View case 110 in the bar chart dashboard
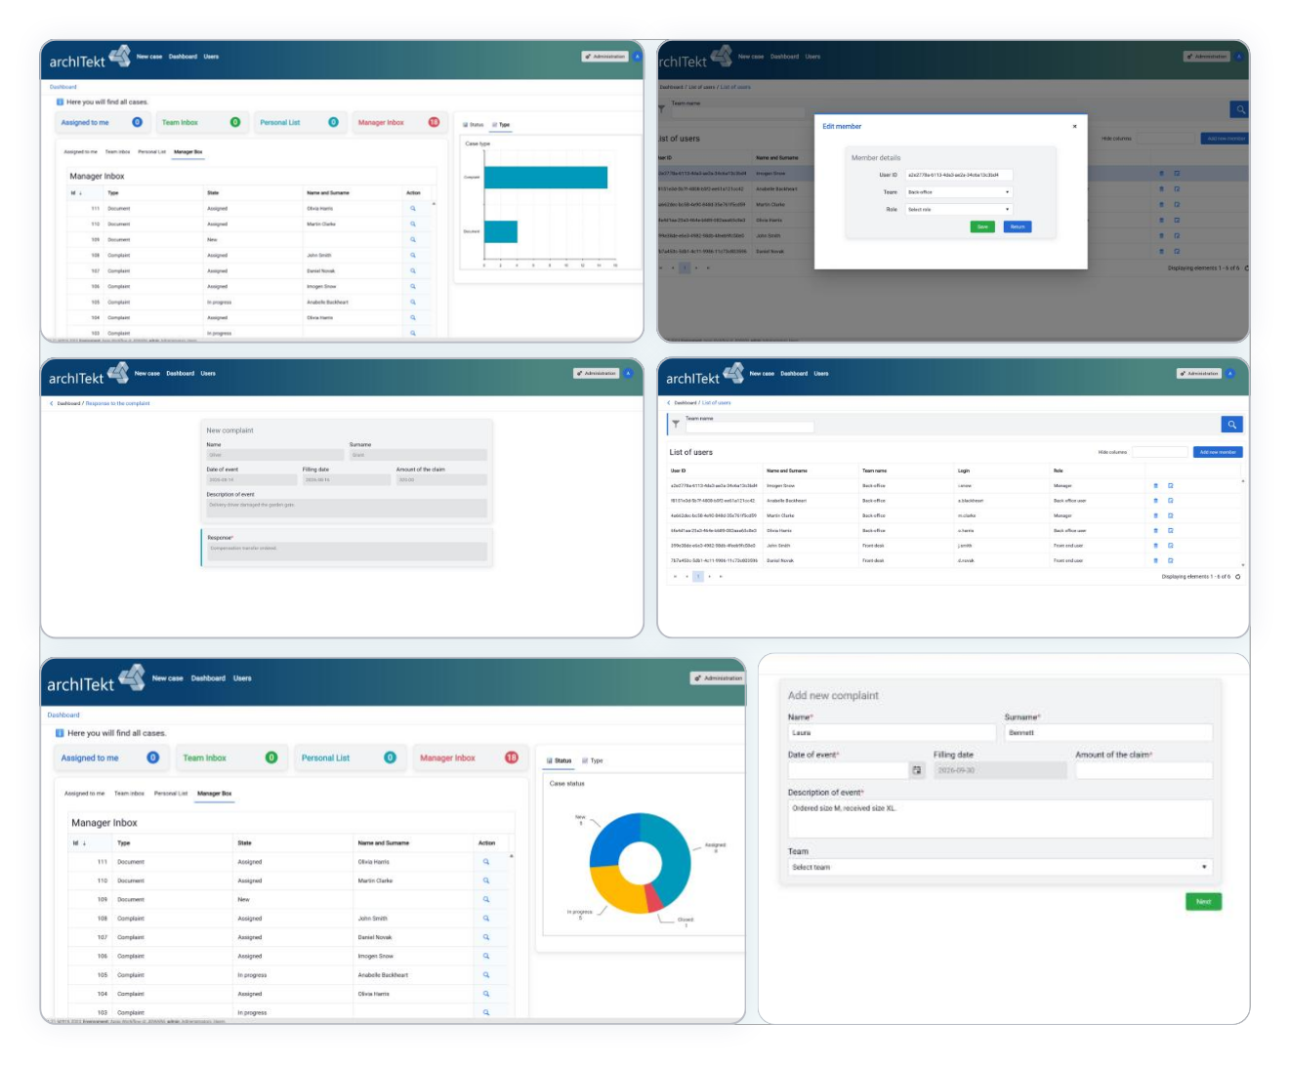 (412, 225)
